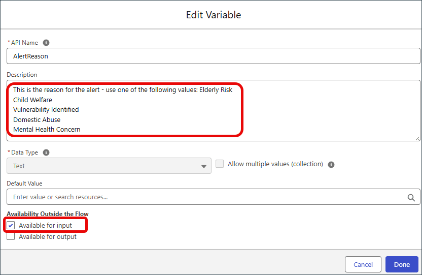Open the Data Type dropdown showing Text
This screenshot has height=275, width=422.
109,166
